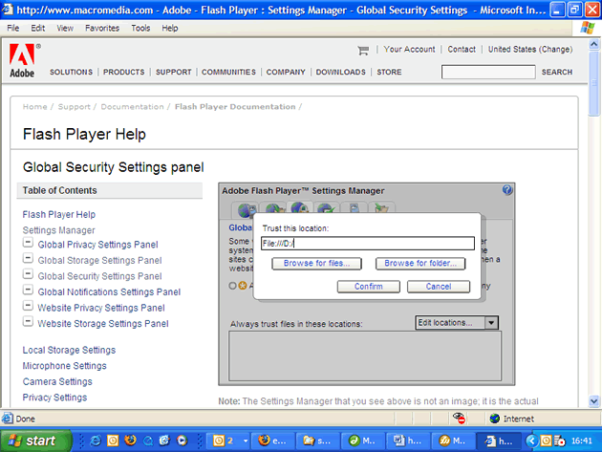Image resolution: width=602 pixels, height=452 pixels.
Task: Click the Trust this location text field
Action: pos(368,244)
